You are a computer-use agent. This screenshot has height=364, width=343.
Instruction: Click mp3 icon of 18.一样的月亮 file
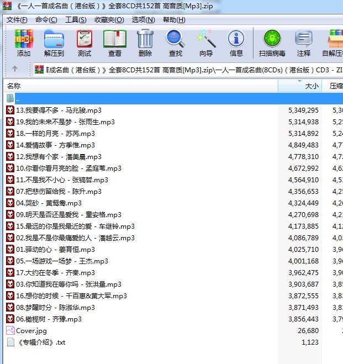click(10, 133)
